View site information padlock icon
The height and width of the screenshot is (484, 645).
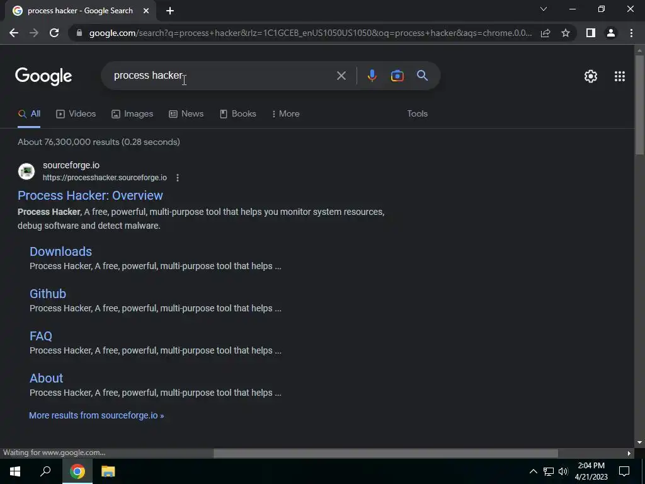pyautogui.click(x=79, y=33)
